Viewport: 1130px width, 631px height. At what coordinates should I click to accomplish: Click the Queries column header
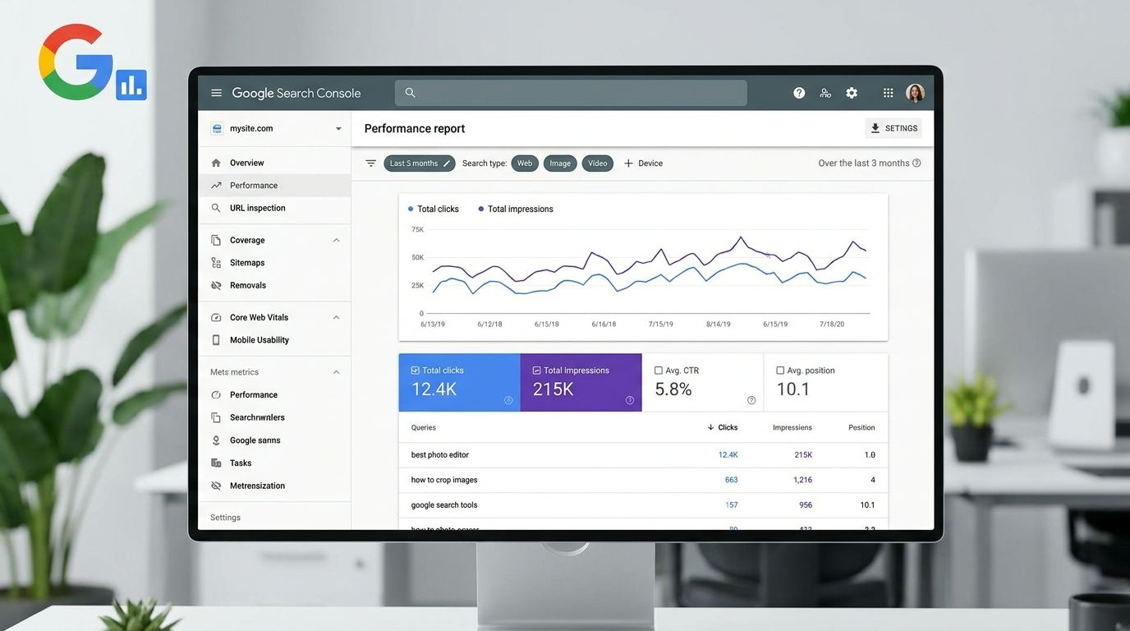point(424,427)
